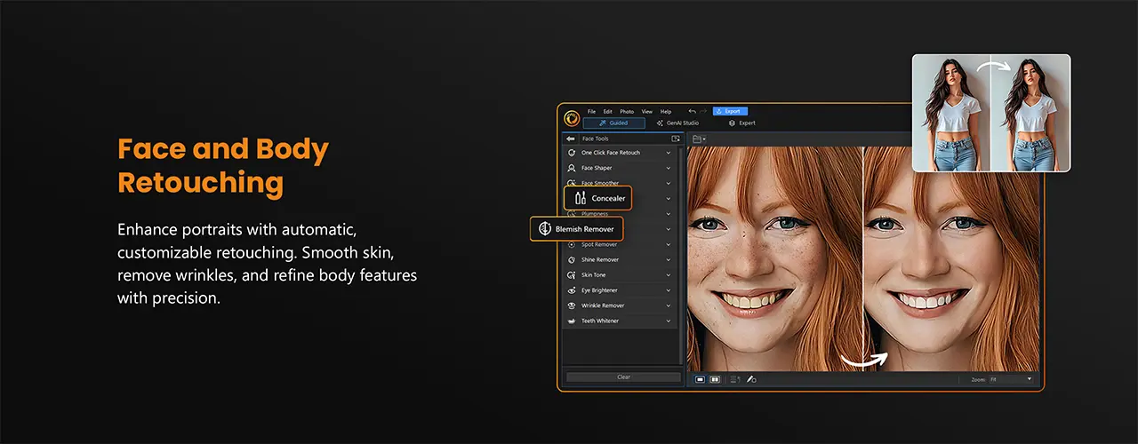Viewport: 1138px width, 444px height.
Task: Select the Concealer tool
Action: [598, 198]
